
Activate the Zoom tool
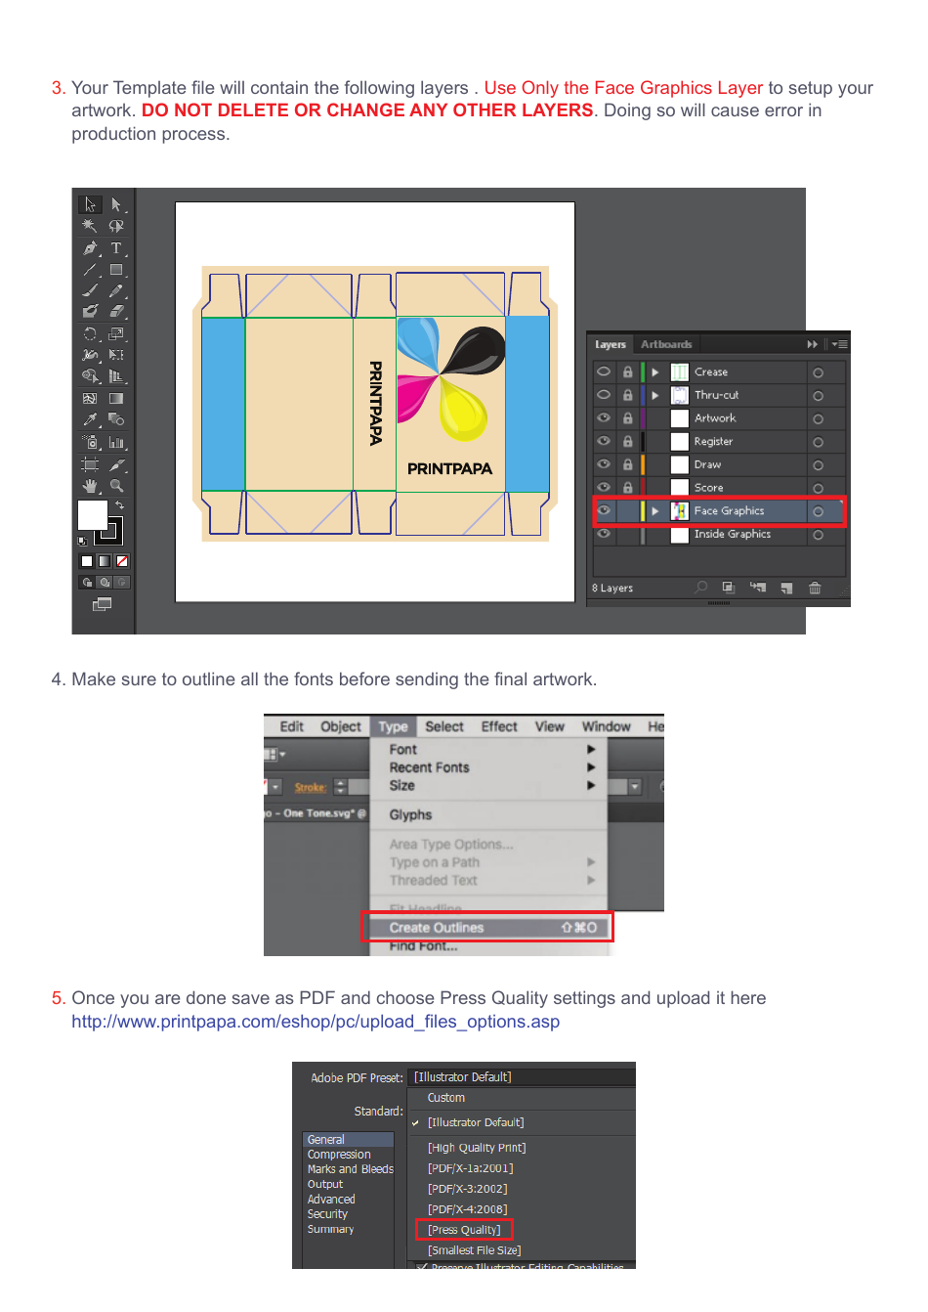pyautogui.click(x=116, y=486)
